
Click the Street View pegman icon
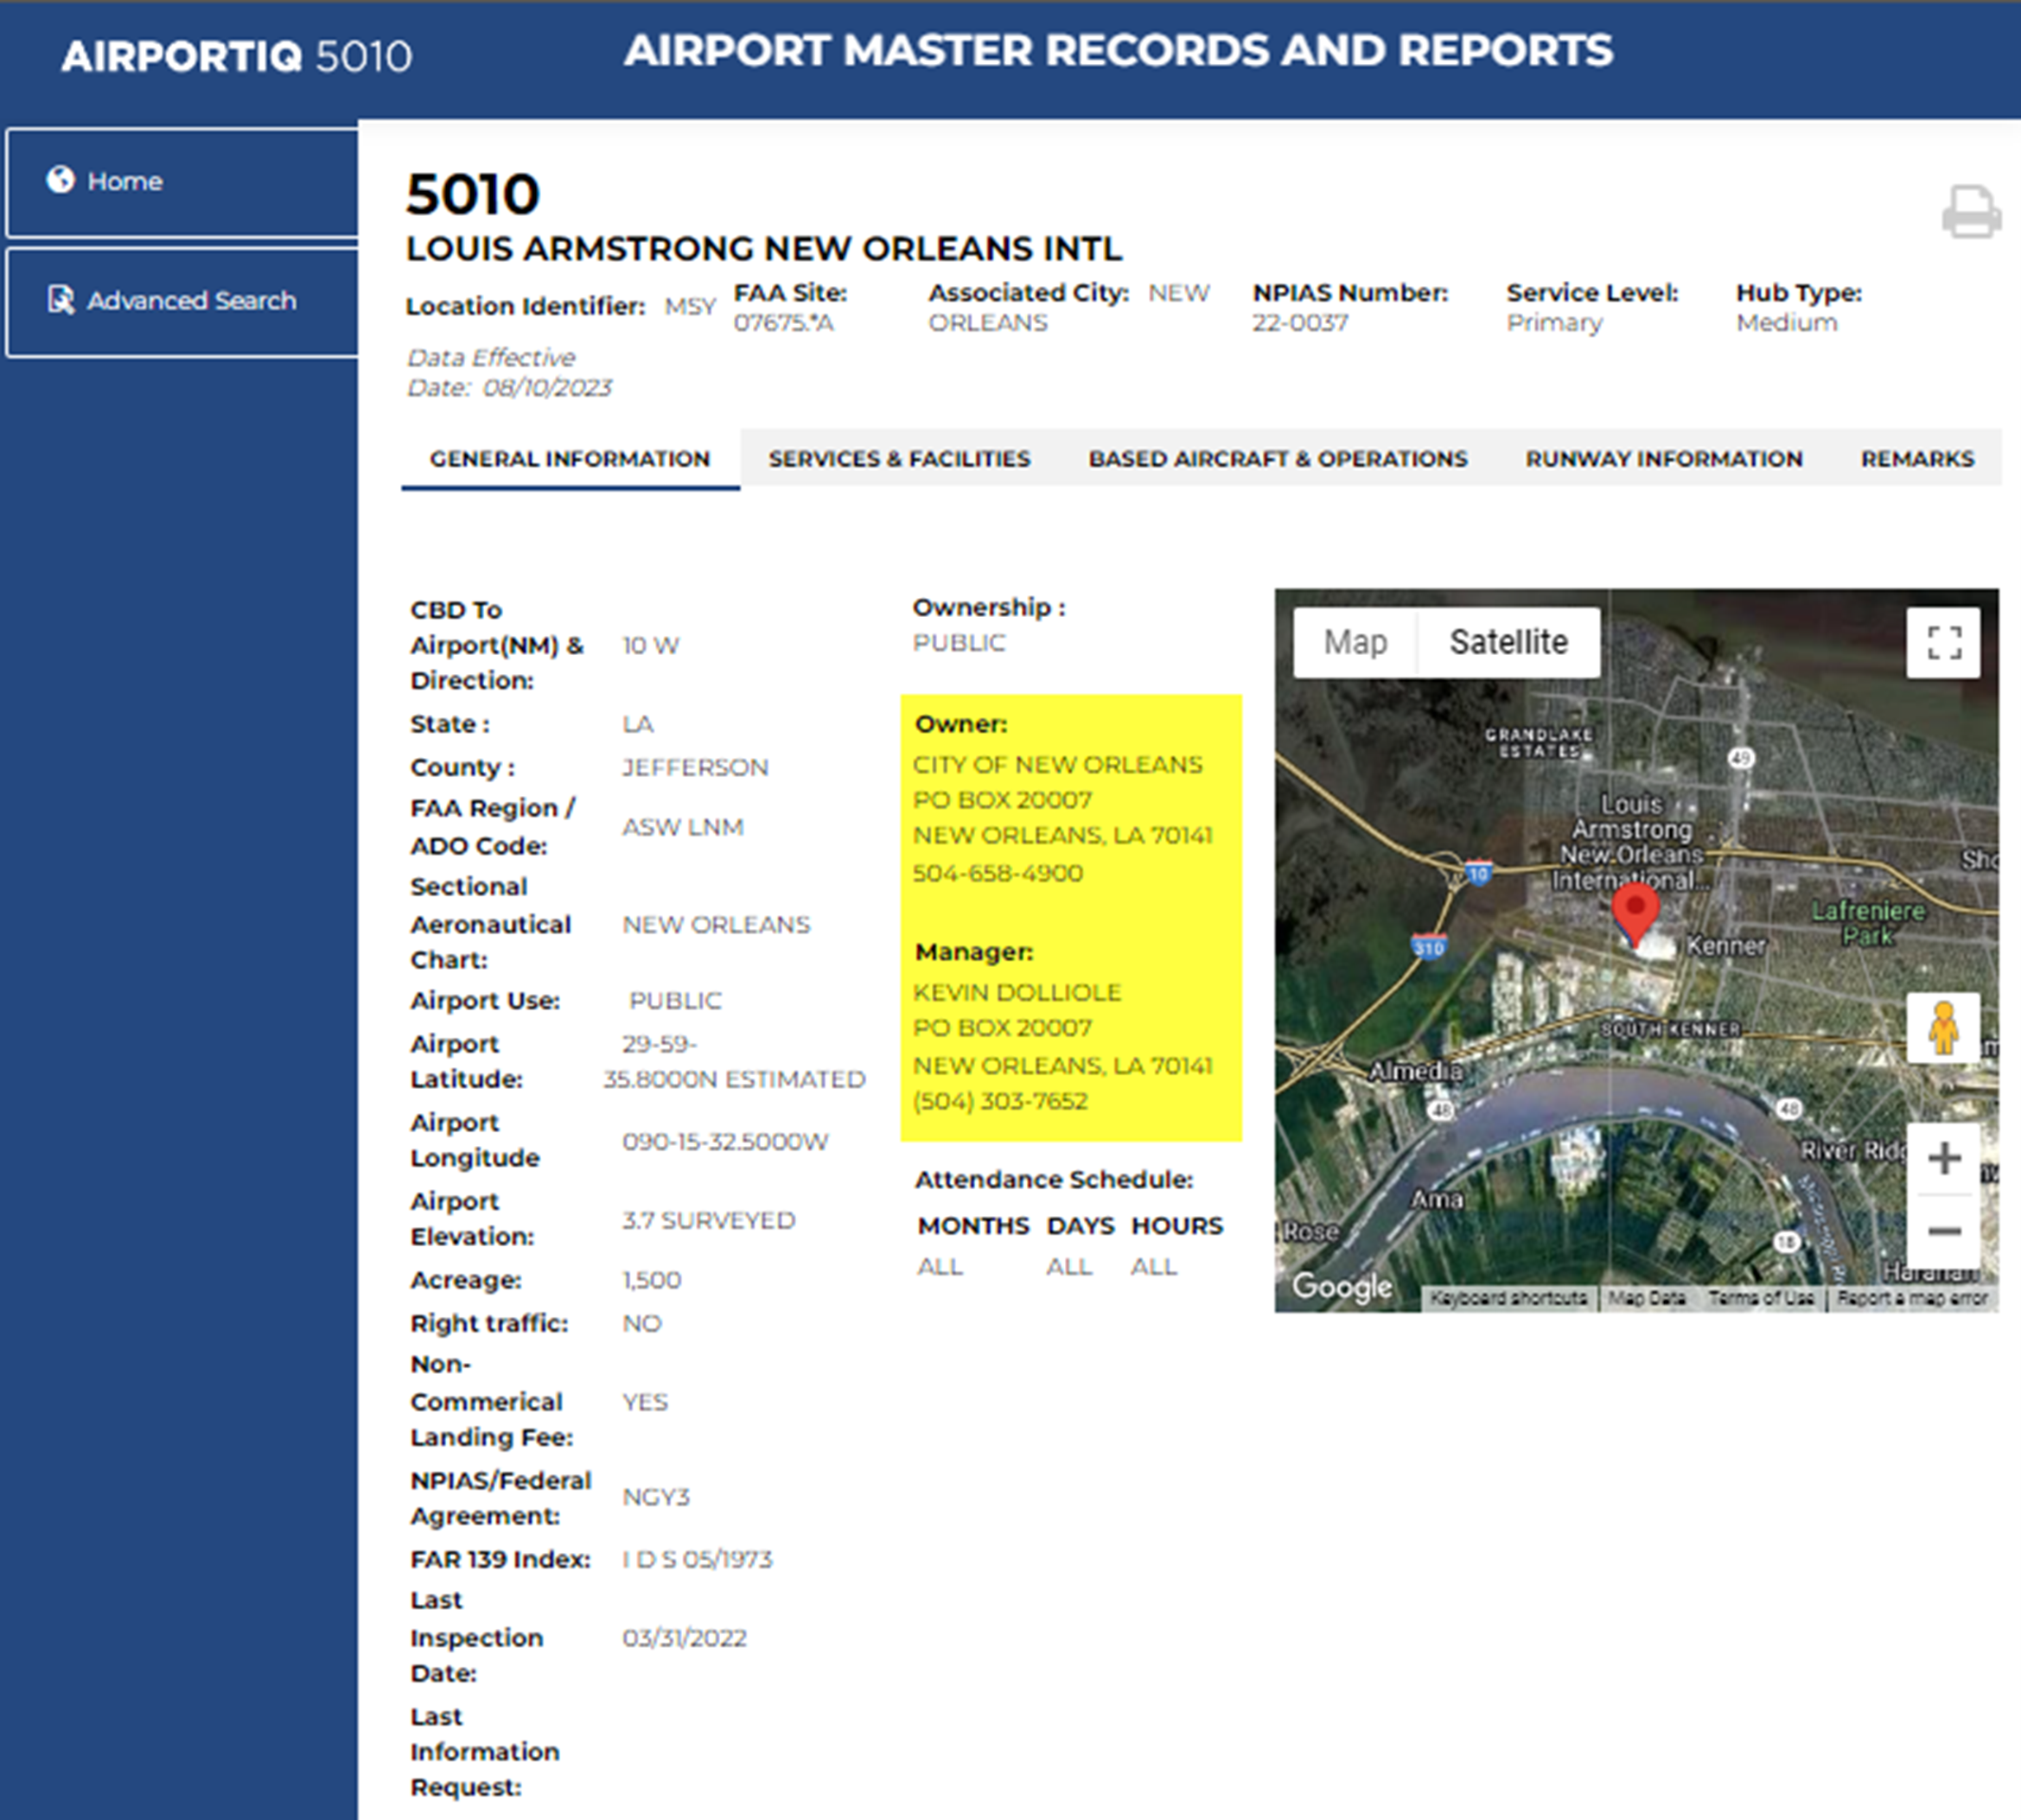(1943, 1028)
